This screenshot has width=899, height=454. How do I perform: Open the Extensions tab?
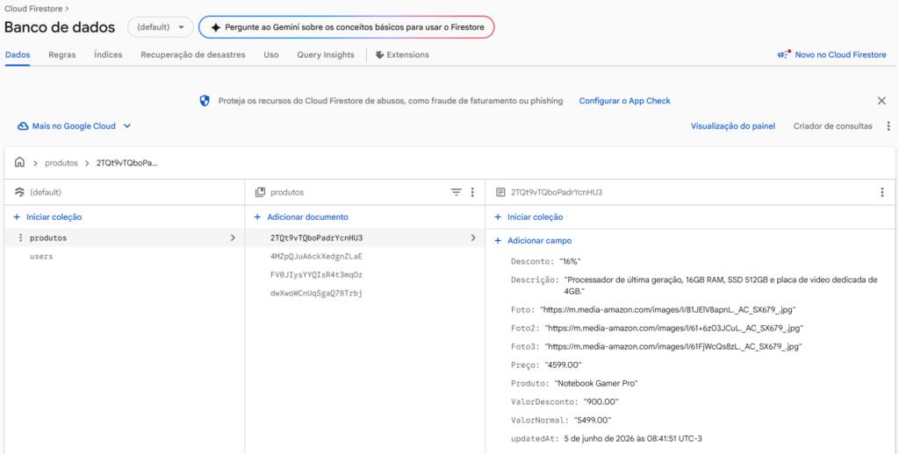[x=402, y=55]
